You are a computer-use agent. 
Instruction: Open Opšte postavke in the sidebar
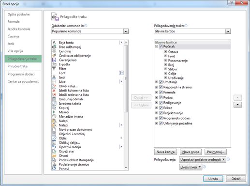[x=18, y=15]
